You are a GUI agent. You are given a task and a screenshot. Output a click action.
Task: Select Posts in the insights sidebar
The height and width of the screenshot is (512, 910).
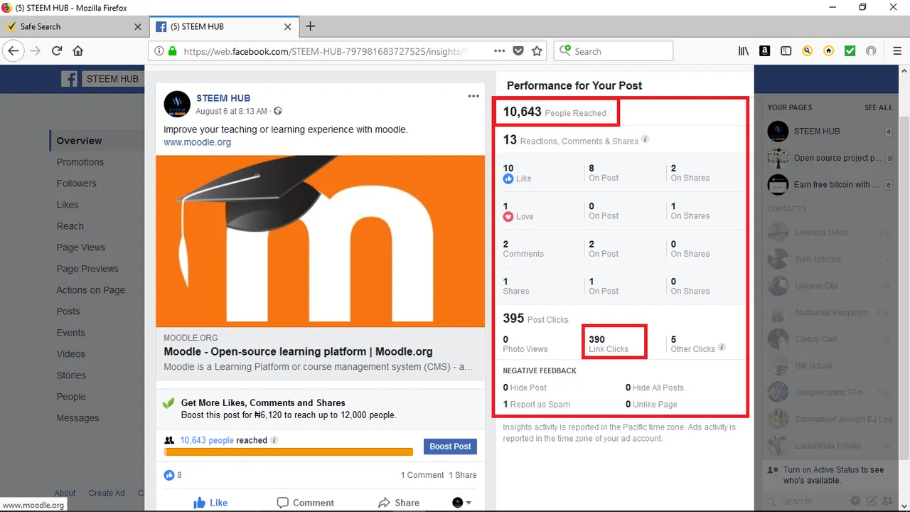pyautogui.click(x=68, y=311)
